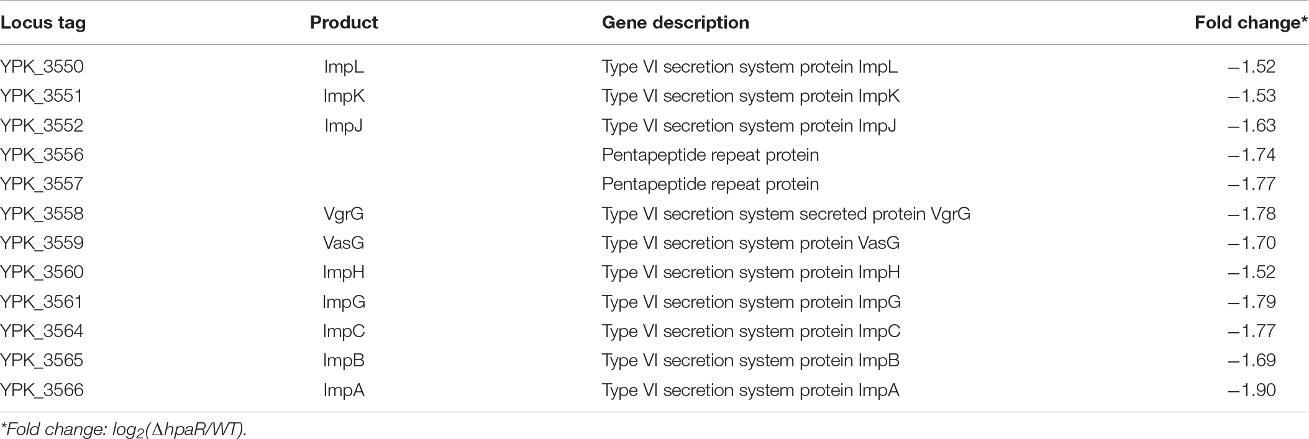The width and height of the screenshot is (1309, 439).
Task: Click the fold change value −1.63
Action: [1251, 125]
